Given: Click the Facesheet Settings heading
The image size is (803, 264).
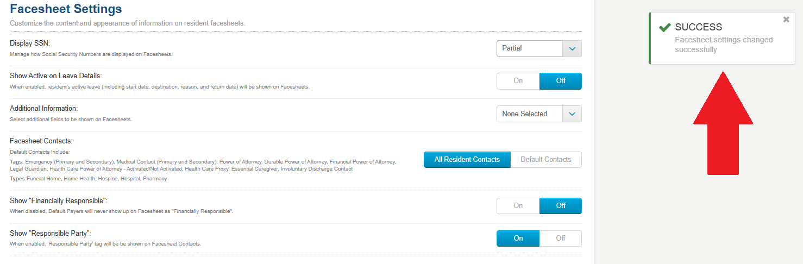Looking at the screenshot, I should (x=66, y=9).
